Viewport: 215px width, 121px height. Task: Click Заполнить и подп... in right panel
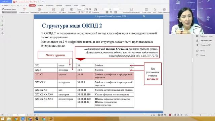204,41
